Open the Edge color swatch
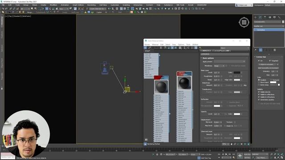Viewport: 285px width, 160px height. tap(237, 80)
